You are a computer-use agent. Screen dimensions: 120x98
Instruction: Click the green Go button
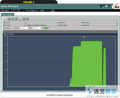pyautogui.click(x=46, y=28)
